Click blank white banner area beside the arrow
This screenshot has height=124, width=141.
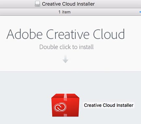[x=103, y=59]
